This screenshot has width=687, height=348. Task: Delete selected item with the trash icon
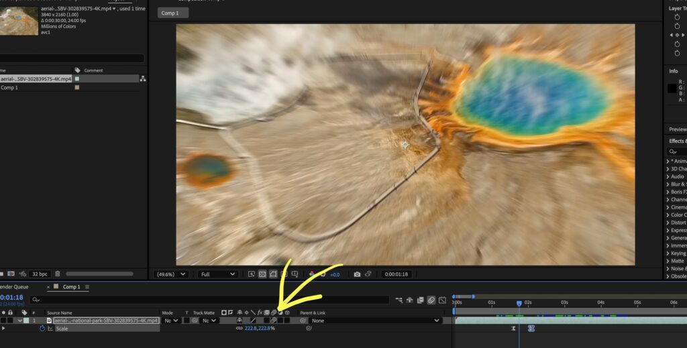(x=58, y=274)
